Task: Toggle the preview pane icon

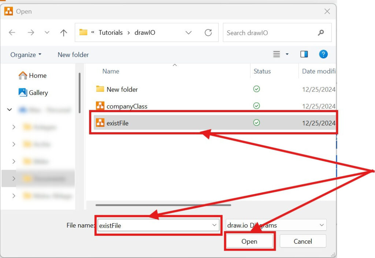Action: (304, 54)
